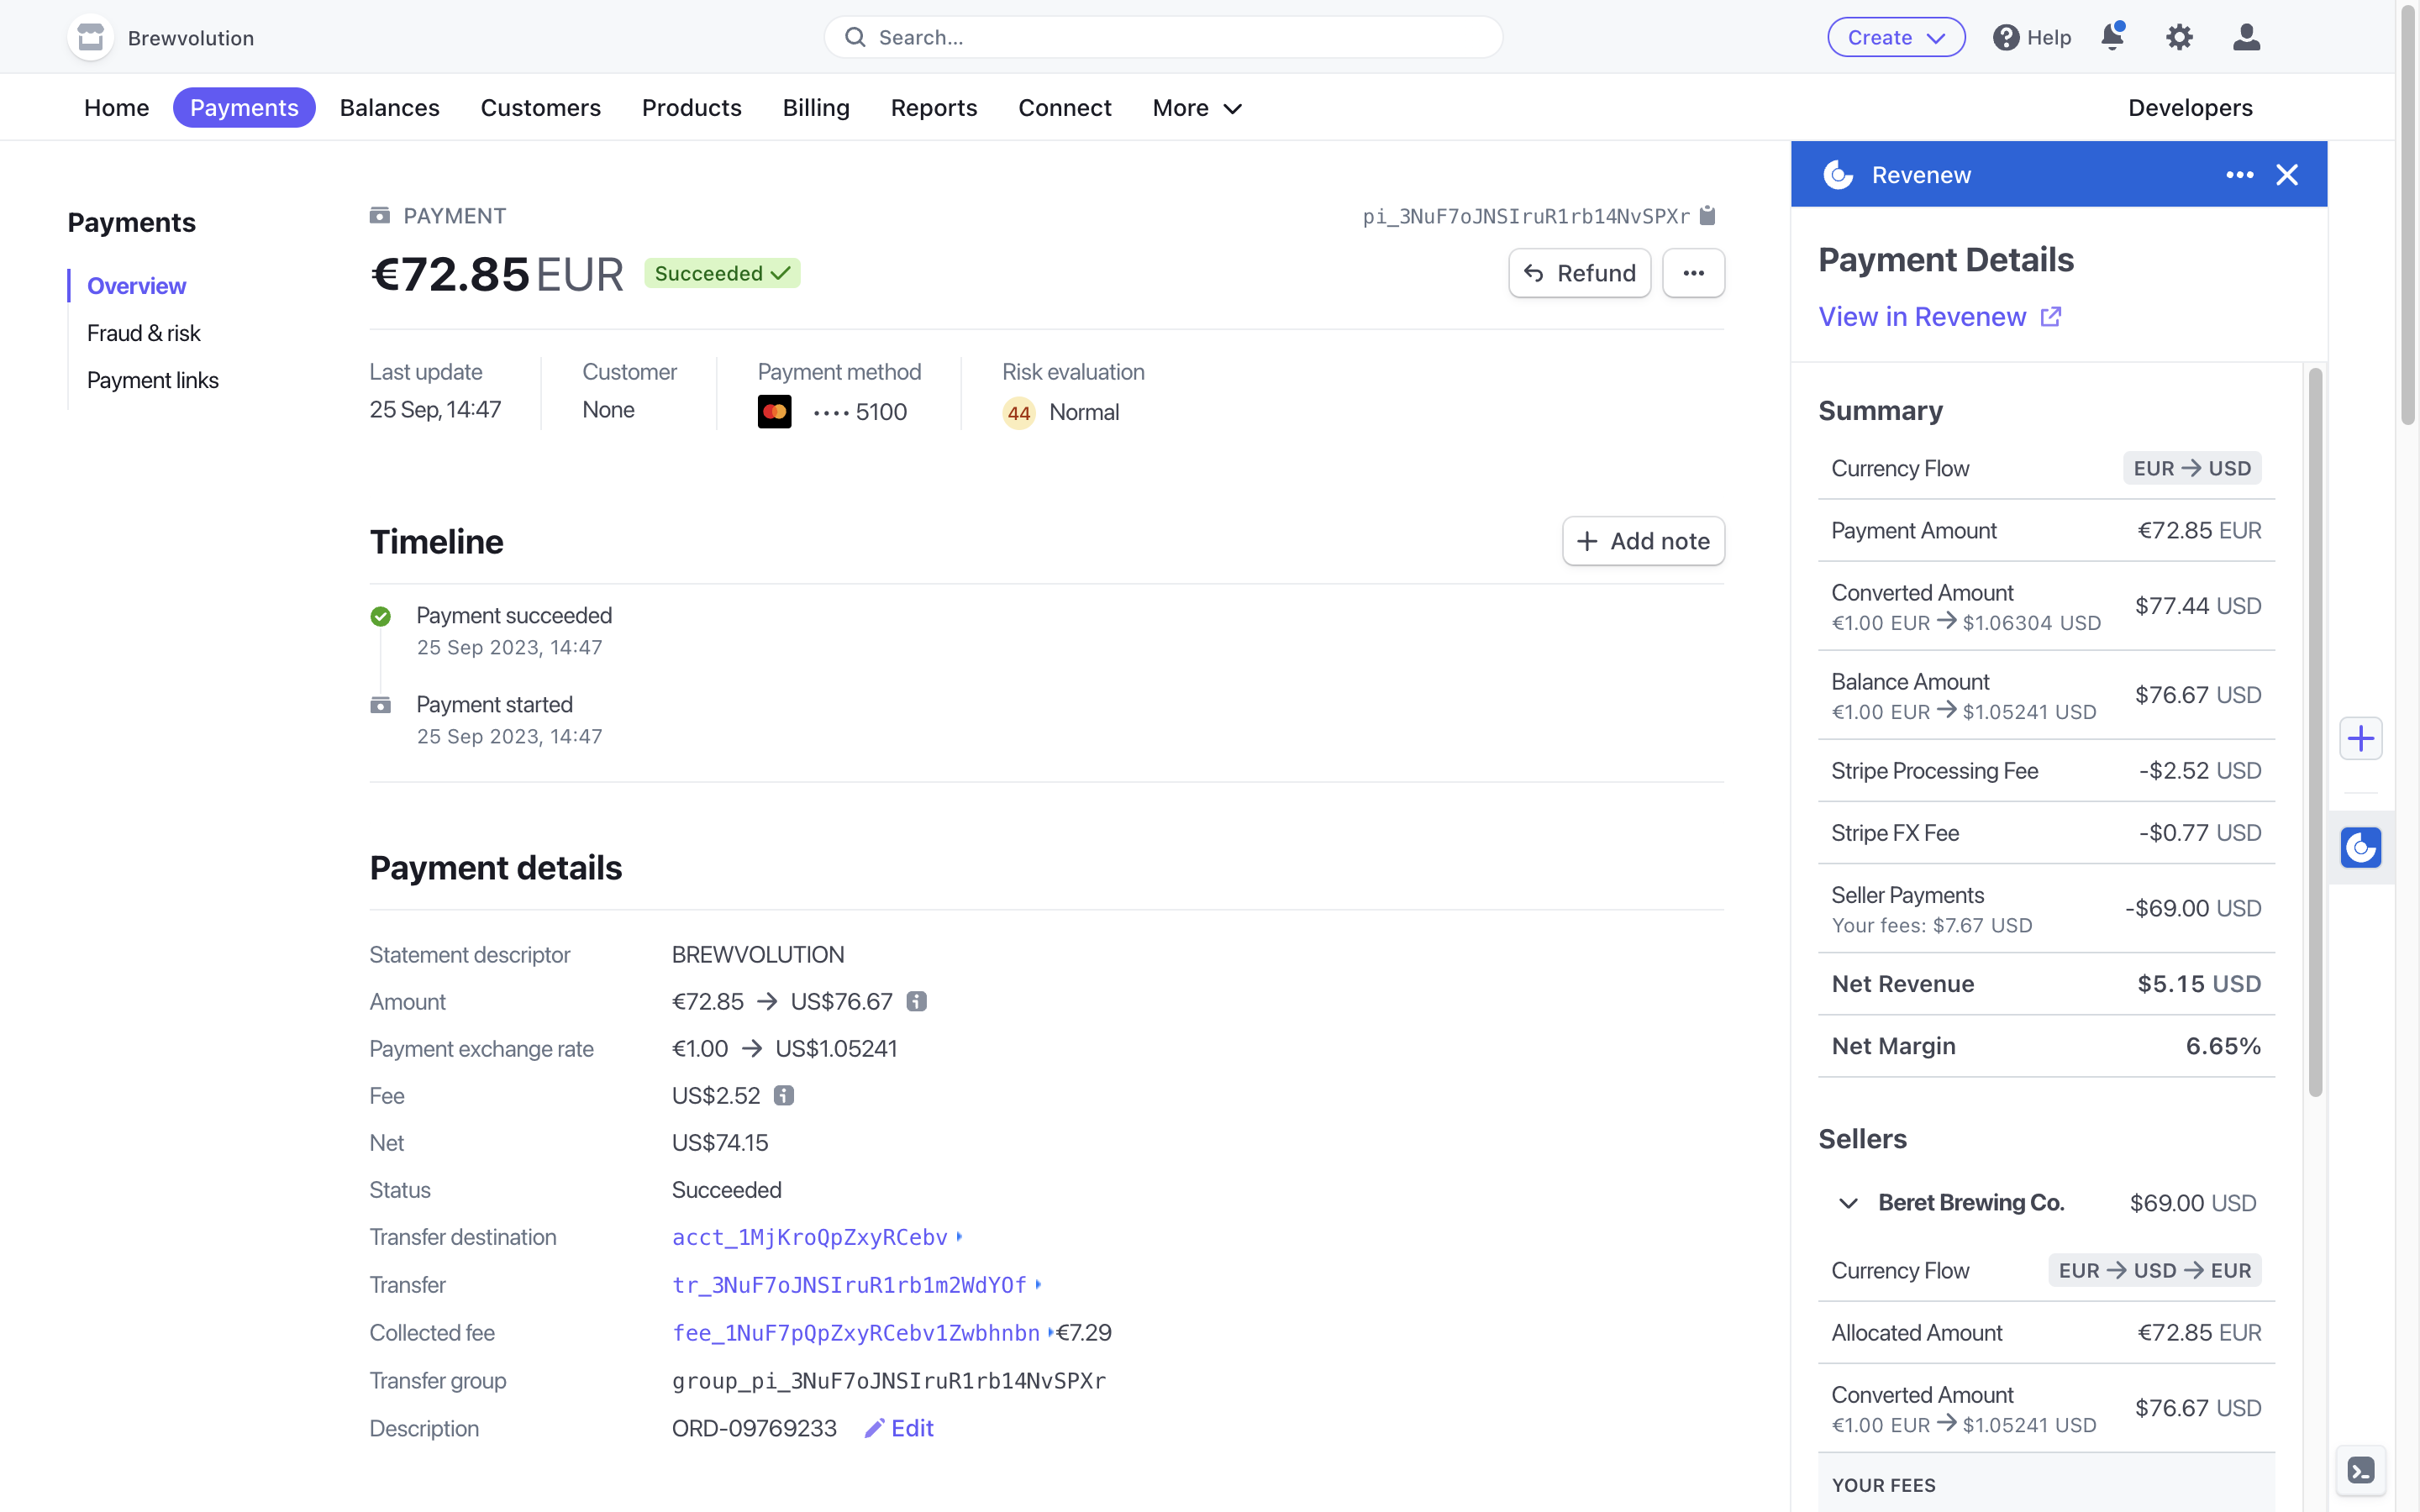Open the overflow menu next to Refund
This screenshot has width=2420, height=1512.
pos(1693,272)
